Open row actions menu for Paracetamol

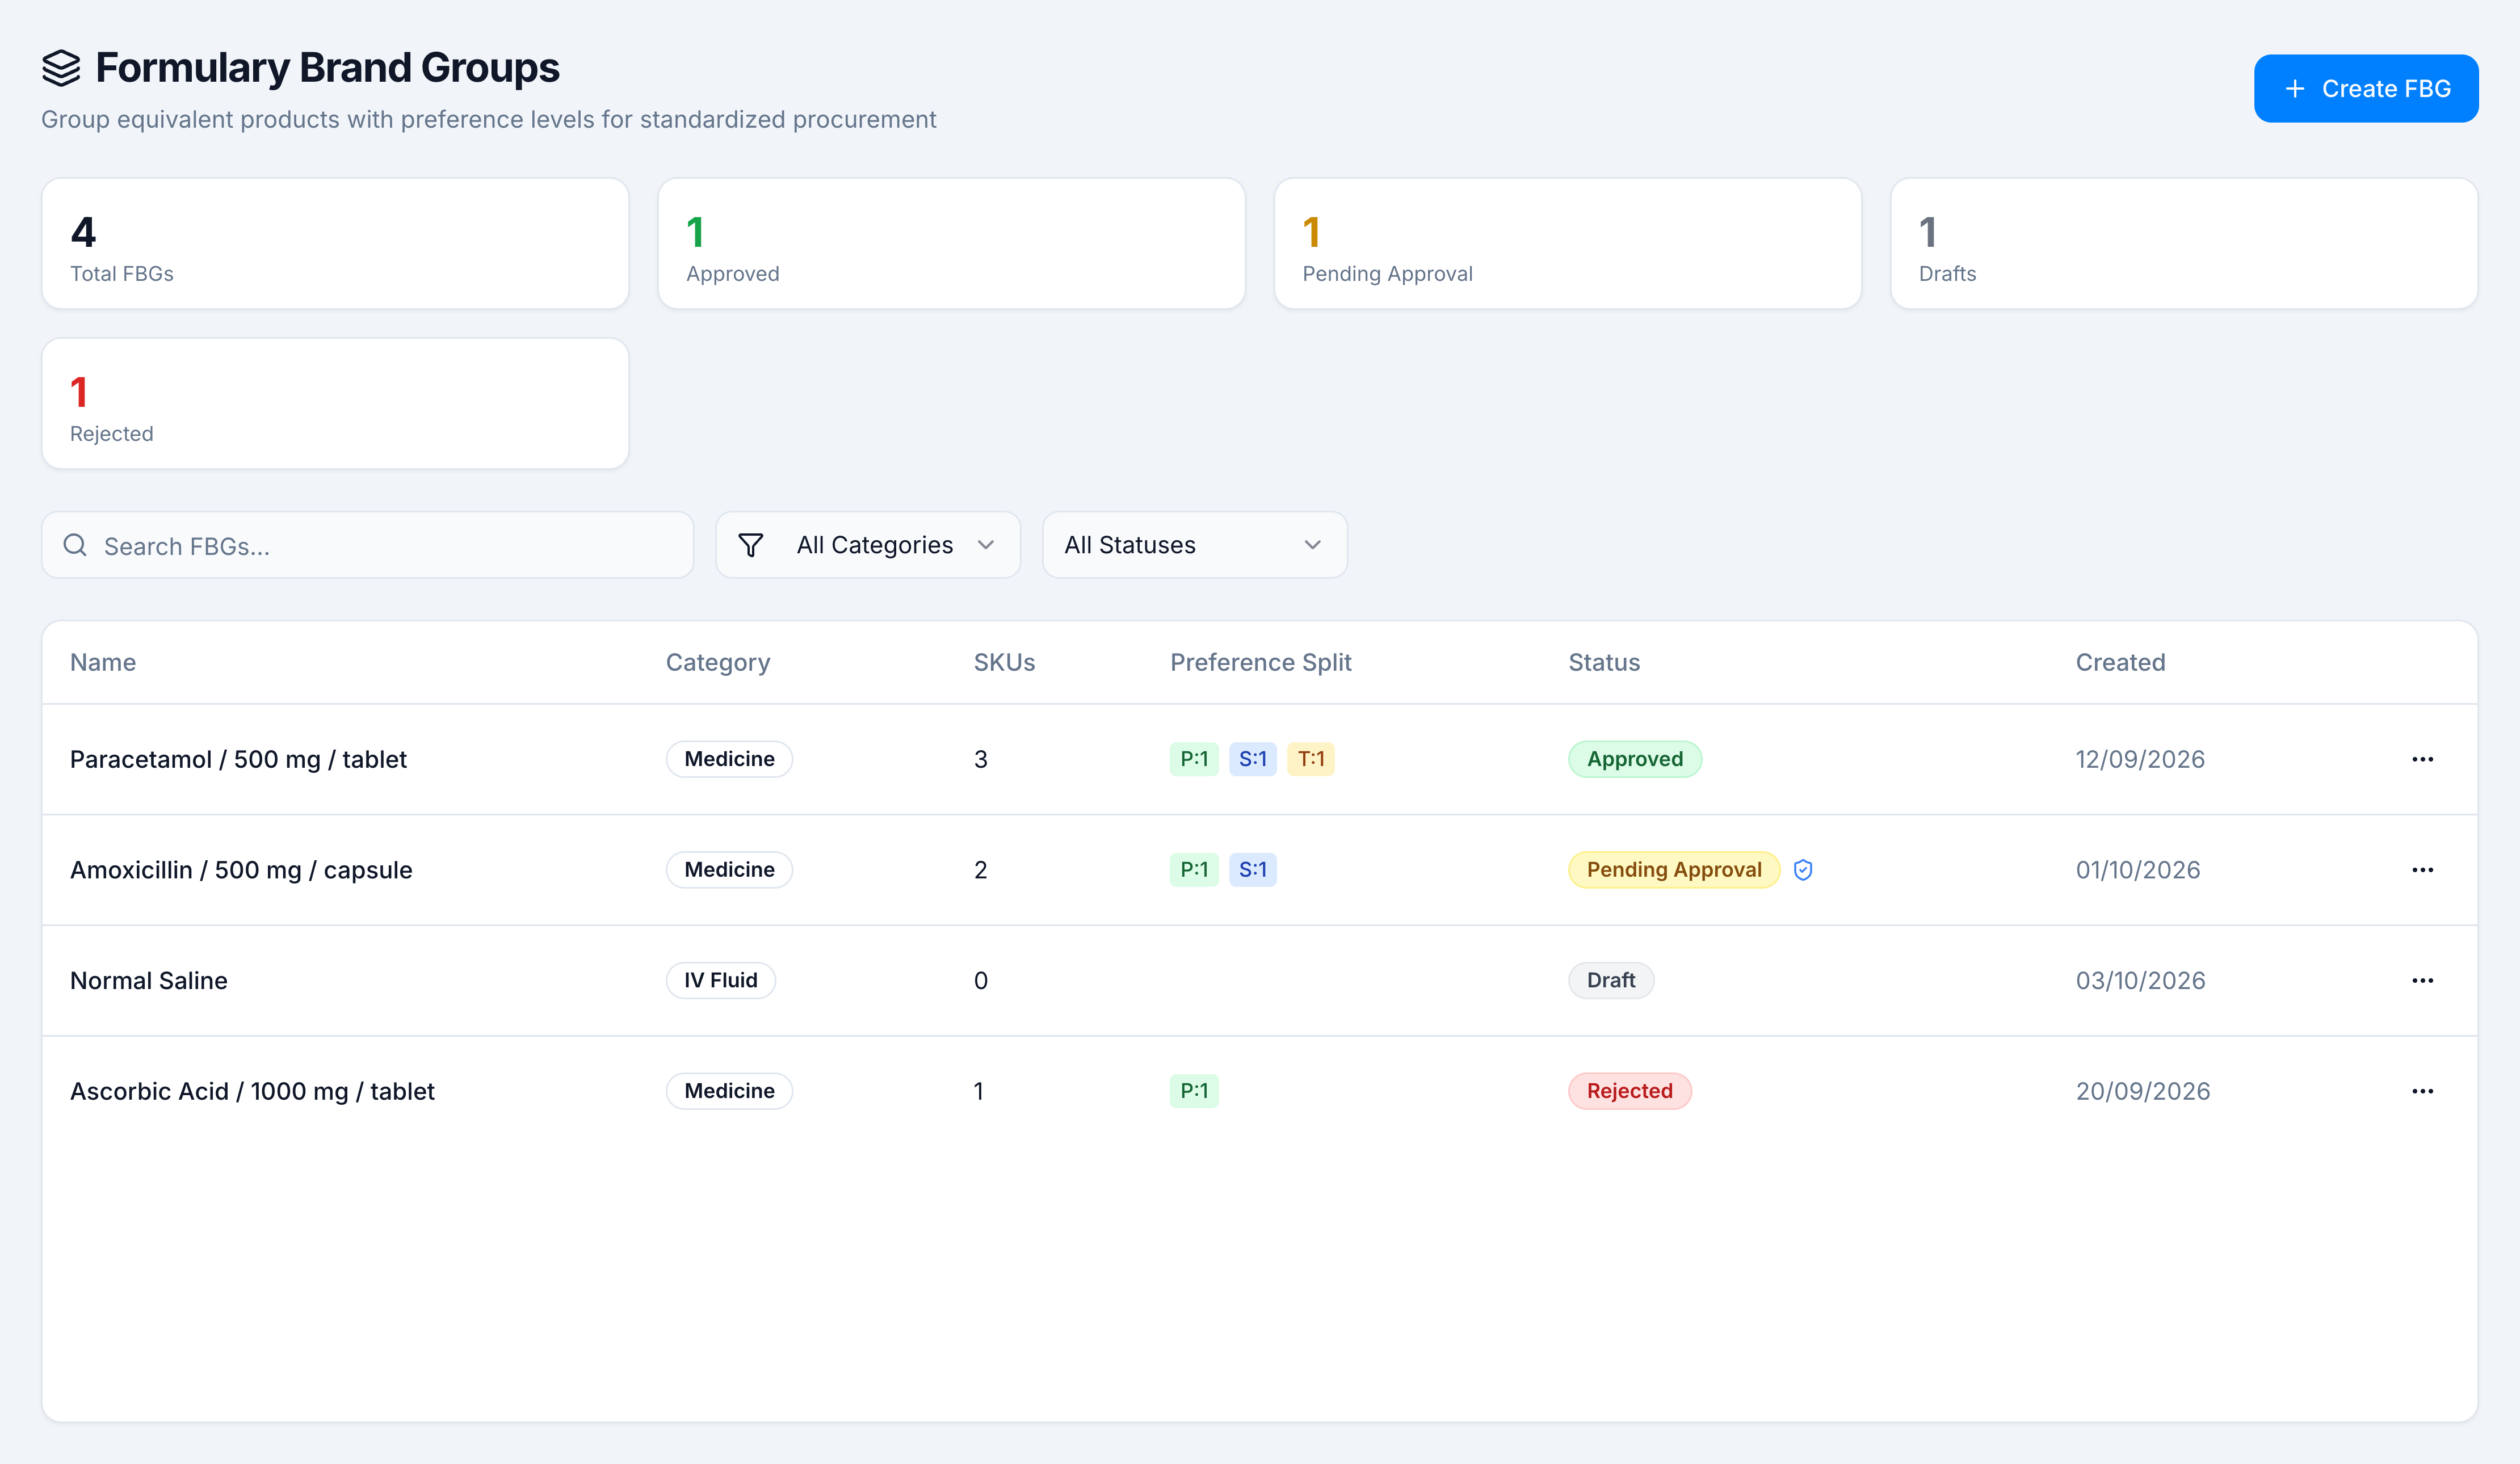point(2422,759)
